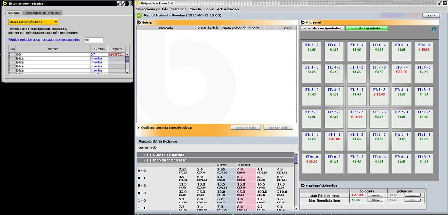448x215 pixels.
Task: Click scroll down arrow of system table scrollbar
Action: click(127, 72)
